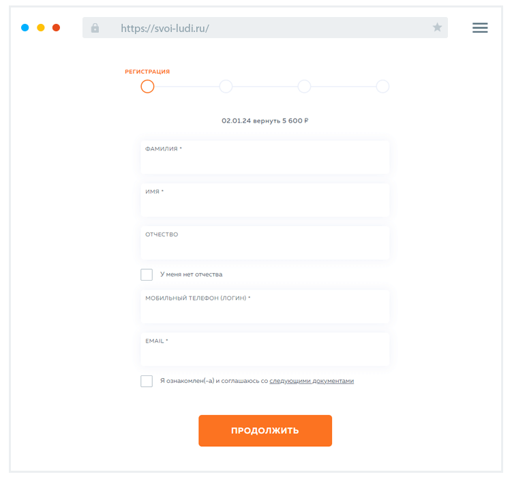
Task: Click the blue window dot
Action: tap(25, 28)
